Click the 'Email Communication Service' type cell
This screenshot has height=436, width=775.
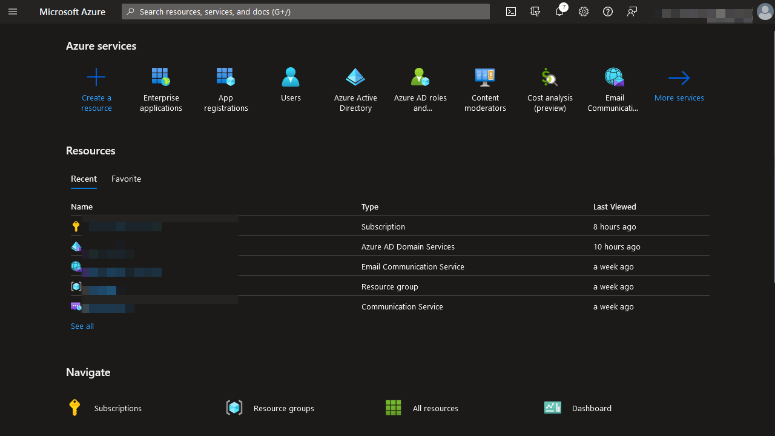(413, 266)
